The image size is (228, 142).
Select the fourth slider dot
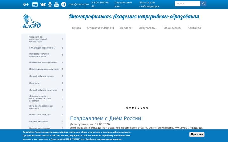[x=136, y=108]
